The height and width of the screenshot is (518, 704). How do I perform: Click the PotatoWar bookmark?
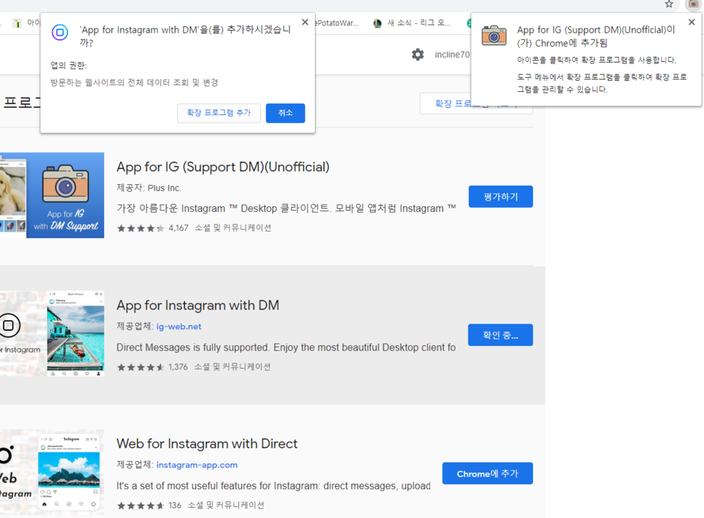(337, 23)
